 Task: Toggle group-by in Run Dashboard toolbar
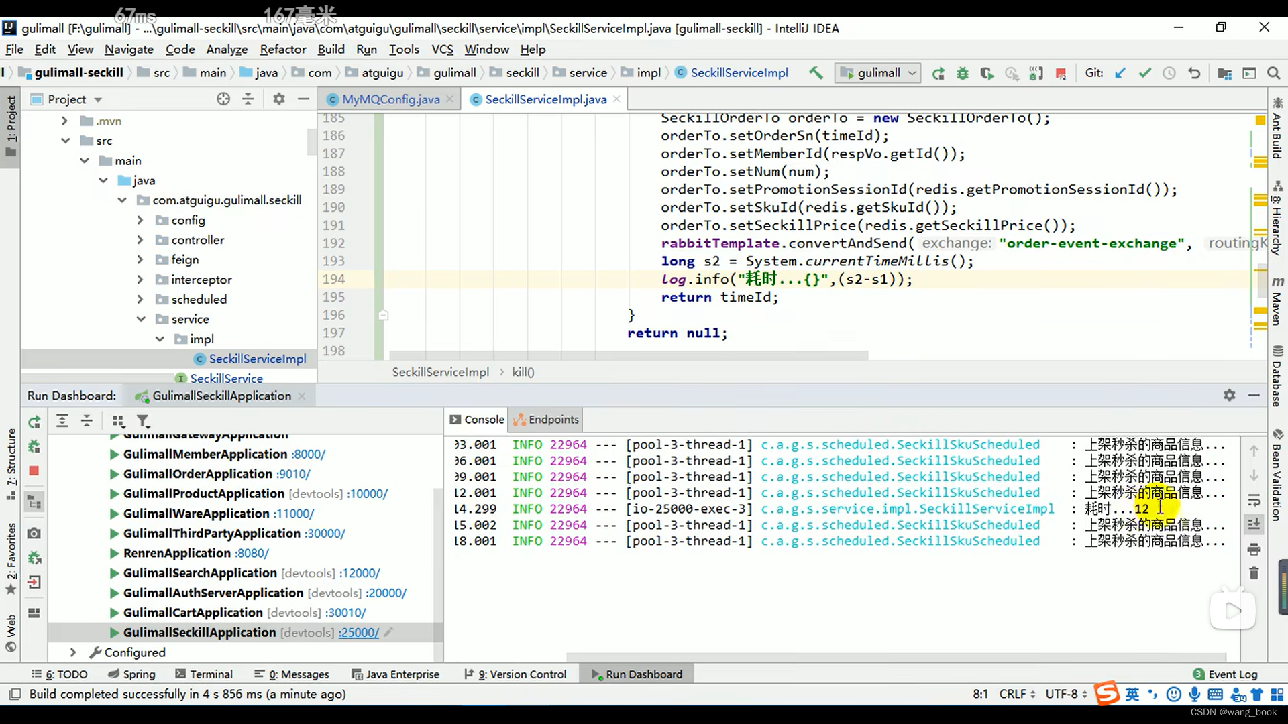[118, 421]
